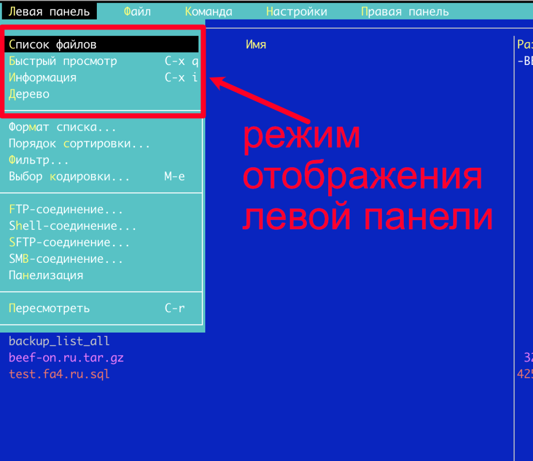Select Список файлов display mode
This screenshot has height=461, width=533.
pos(52,44)
